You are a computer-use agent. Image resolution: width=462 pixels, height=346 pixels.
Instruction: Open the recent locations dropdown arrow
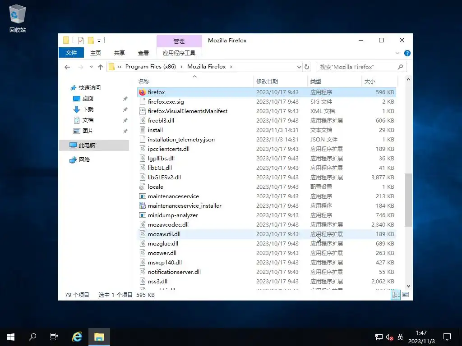coord(91,67)
